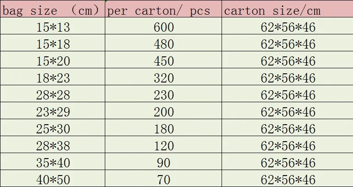Select carton size cell in the 40*50 row
Viewport: 353px width, 187px height.
(x=288, y=179)
